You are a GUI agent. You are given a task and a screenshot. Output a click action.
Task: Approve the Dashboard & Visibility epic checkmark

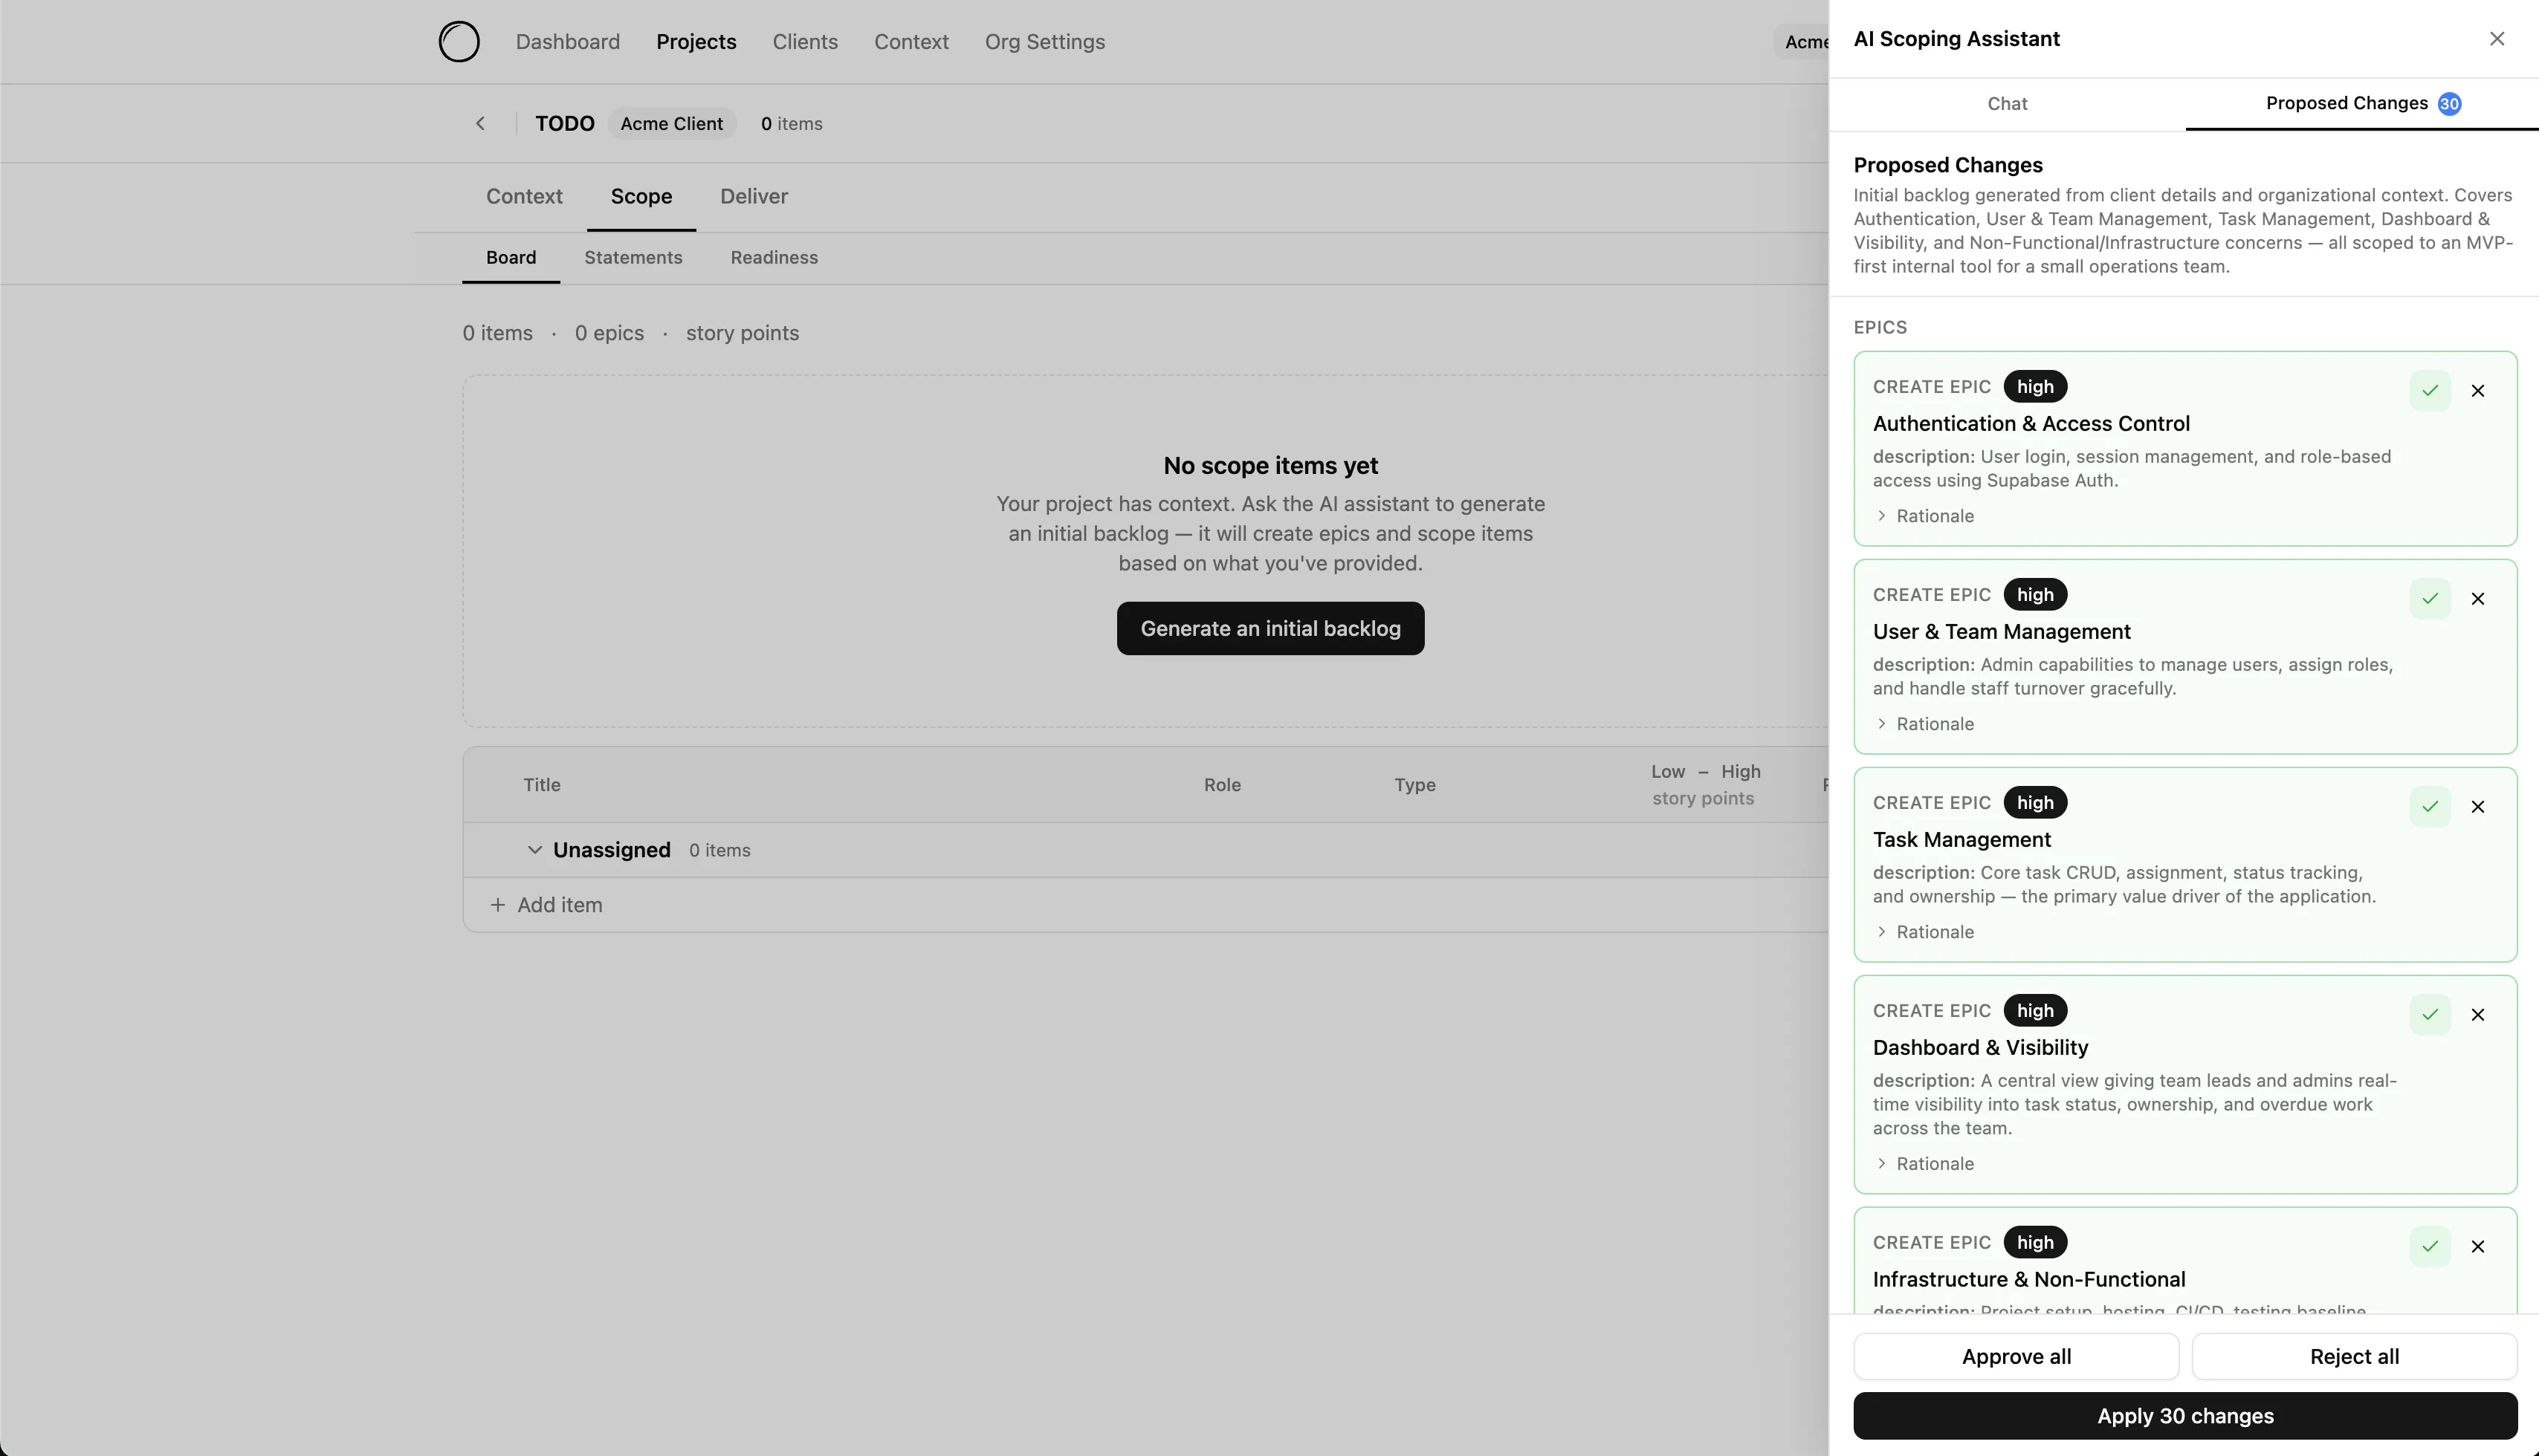(2429, 1015)
